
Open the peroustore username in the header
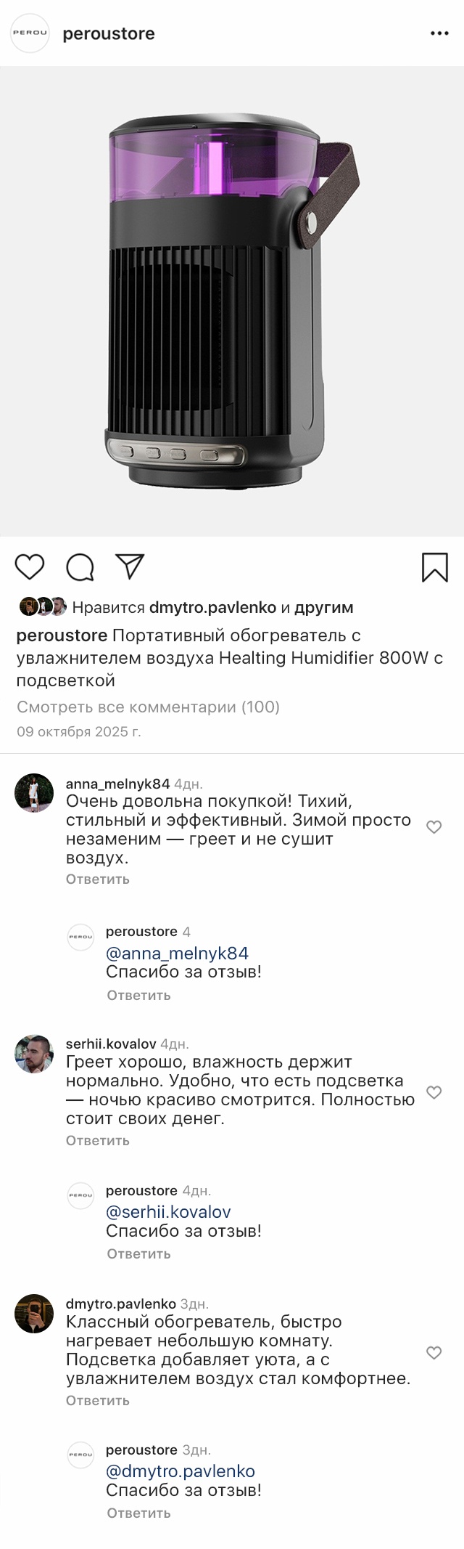(109, 33)
